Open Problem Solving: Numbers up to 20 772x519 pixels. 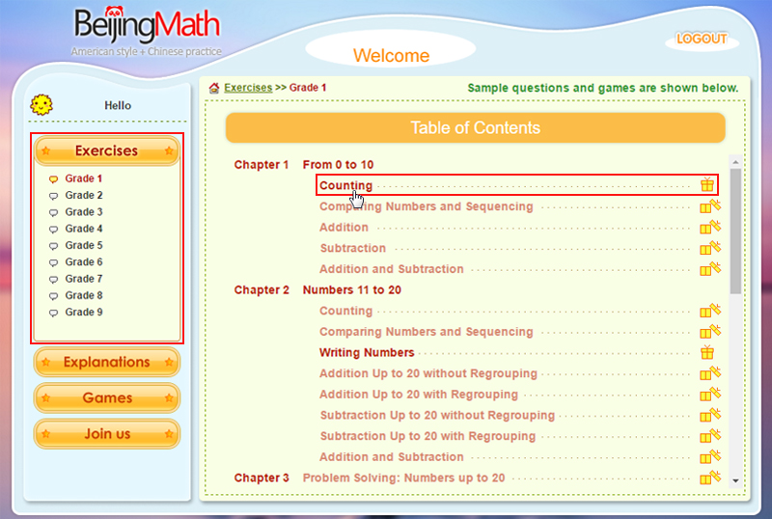pyautogui.click(x=403, y=478)
